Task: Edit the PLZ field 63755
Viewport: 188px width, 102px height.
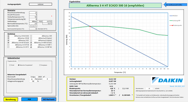Action: click(x=47, y=21)
